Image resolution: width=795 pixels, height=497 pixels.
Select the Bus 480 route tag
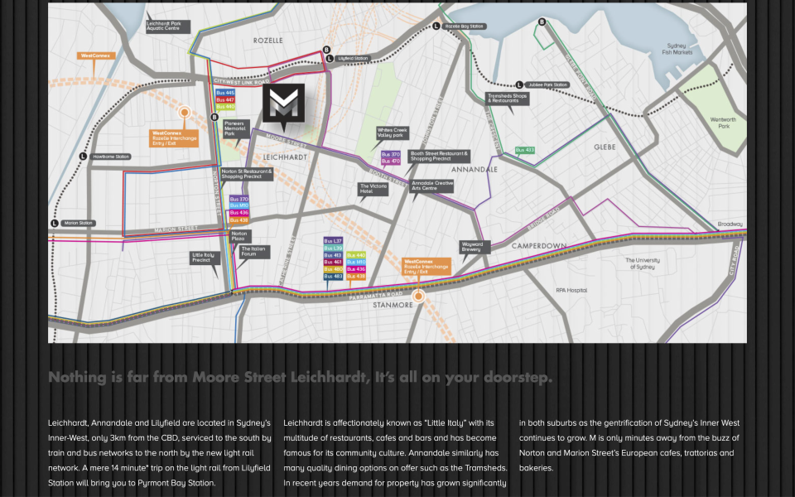[333, 269]
